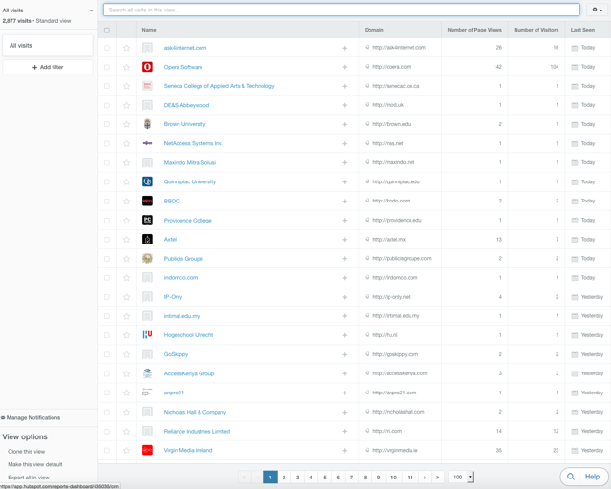Screen dimensions: 611x489
Task: Open Seneca College of Applied Arts link
Action: coord(219,86)
